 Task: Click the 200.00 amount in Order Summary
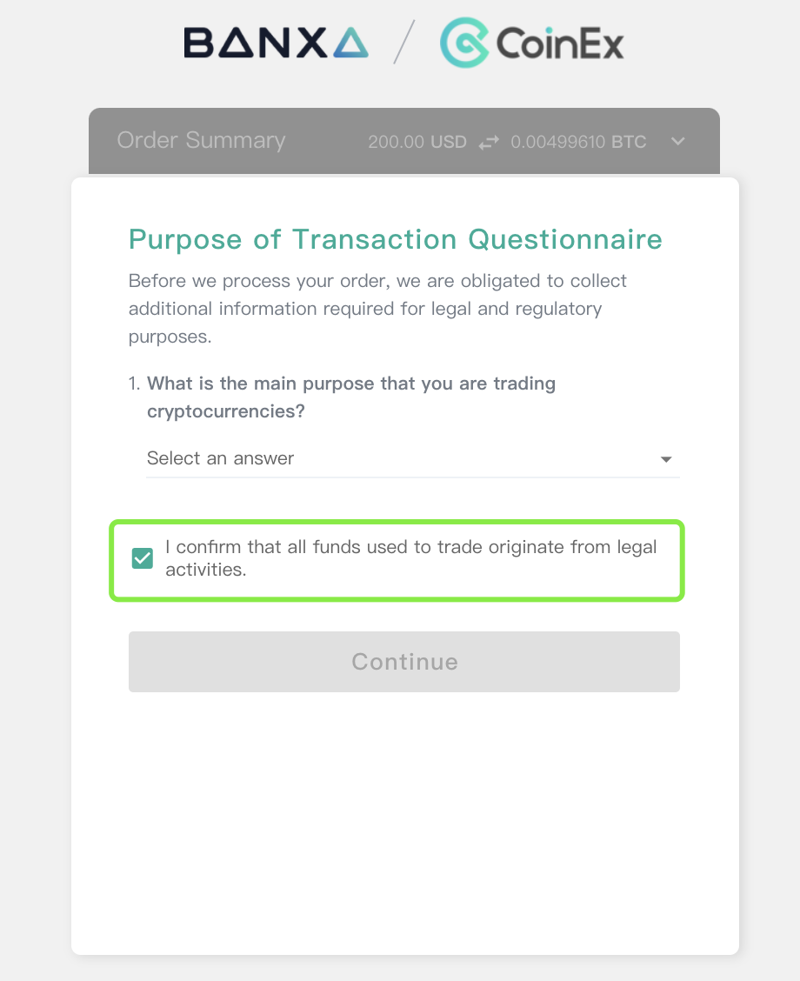(396, 142)
